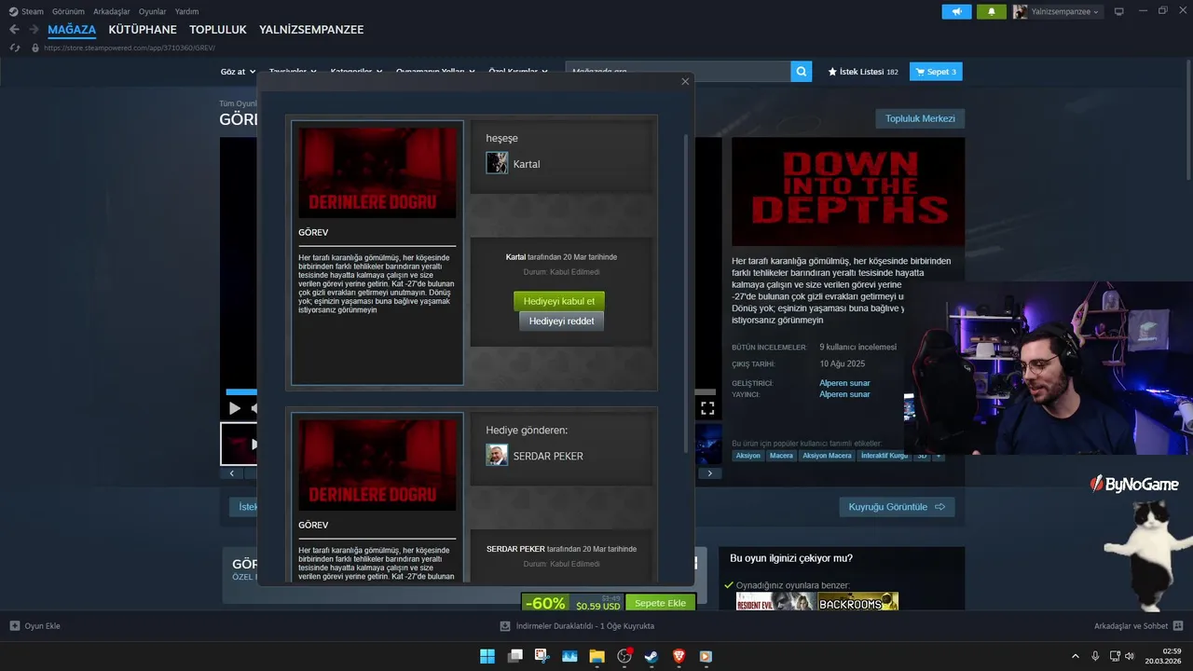Screen dimensions: 1193x671
Task: Open the Oyunlar menu
Action: click(x=153, y=11)
